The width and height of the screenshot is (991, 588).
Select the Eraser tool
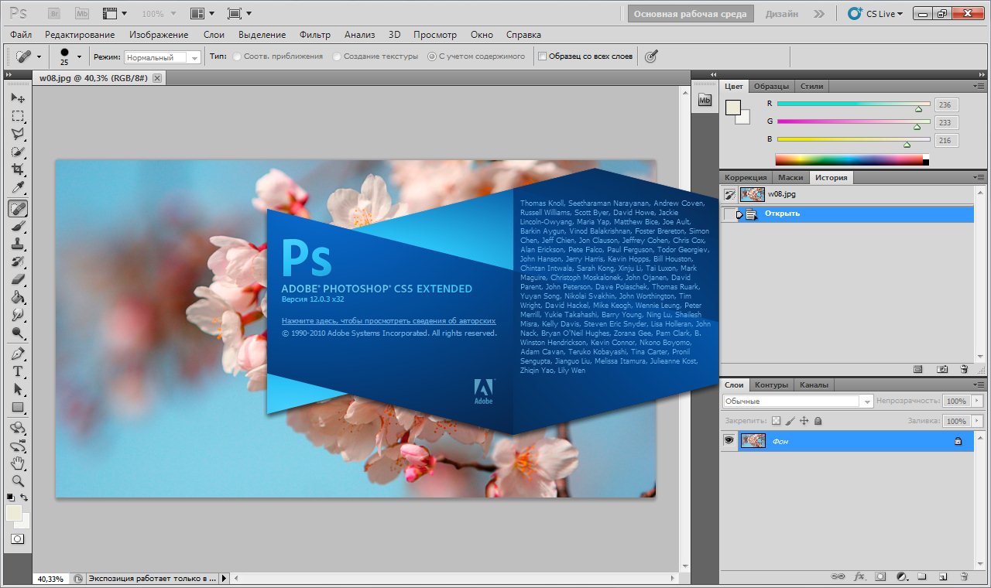[18, 280]
